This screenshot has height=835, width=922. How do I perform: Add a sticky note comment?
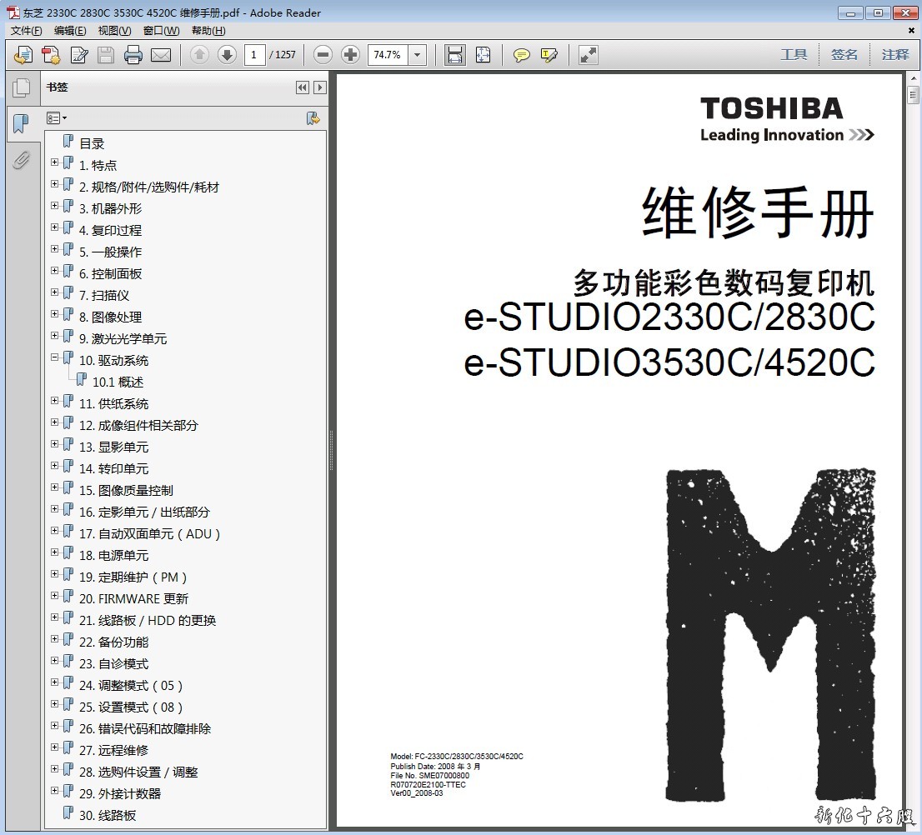(x=522, y=55)
